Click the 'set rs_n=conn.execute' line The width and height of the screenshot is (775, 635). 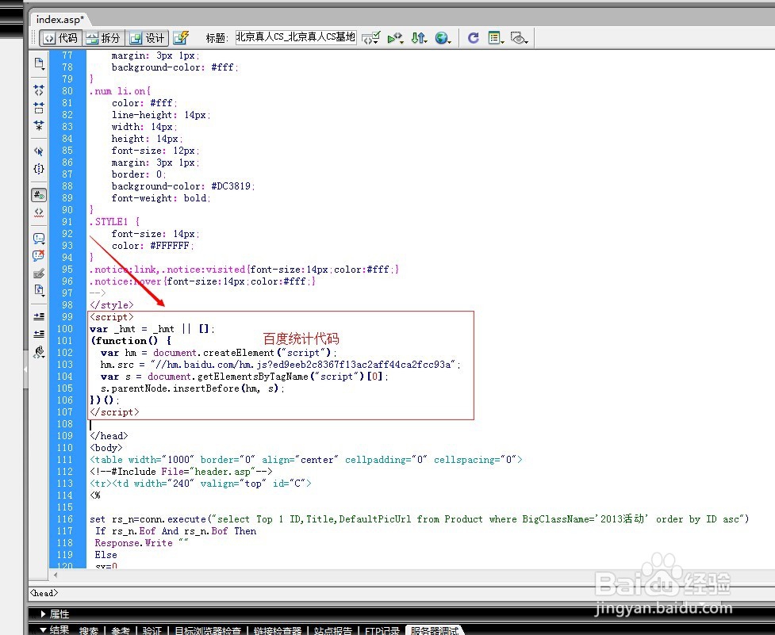(x=419, y=519)
